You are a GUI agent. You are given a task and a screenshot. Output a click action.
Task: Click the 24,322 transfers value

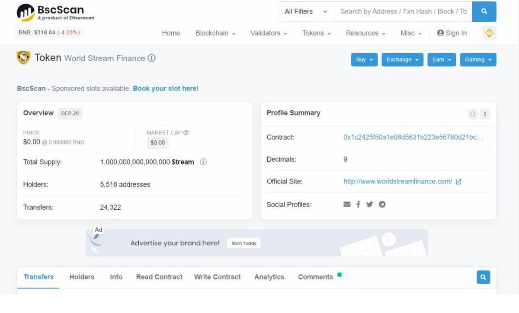pos(110,208)
